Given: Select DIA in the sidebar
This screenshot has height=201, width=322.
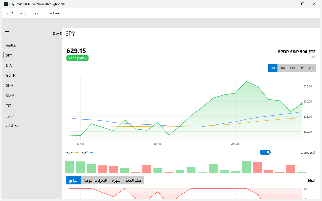Looking at the screenshot, I should click(x=32, y=65).
